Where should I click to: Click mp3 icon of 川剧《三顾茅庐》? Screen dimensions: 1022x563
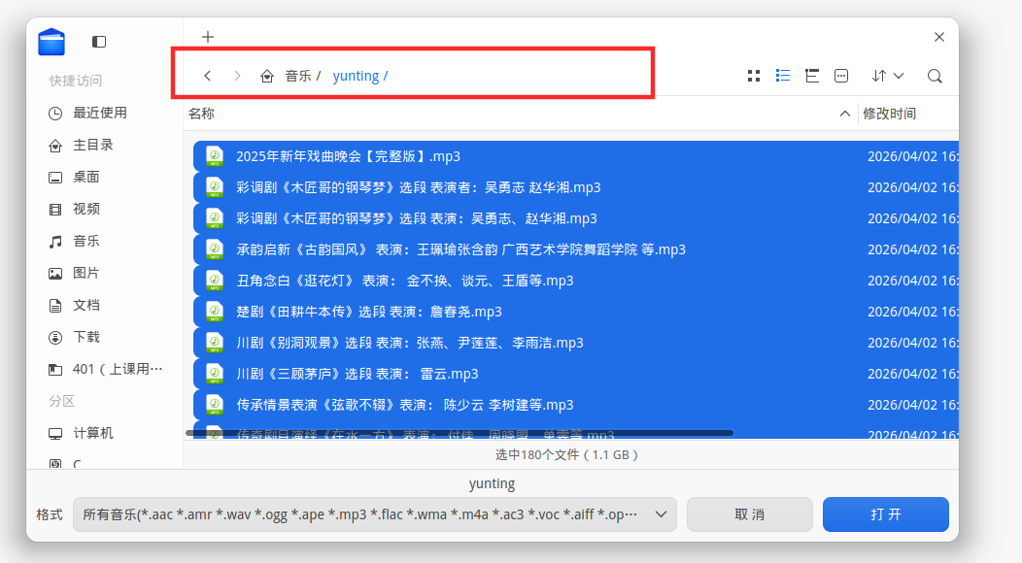pyautogui.click(x=215, y=374)
